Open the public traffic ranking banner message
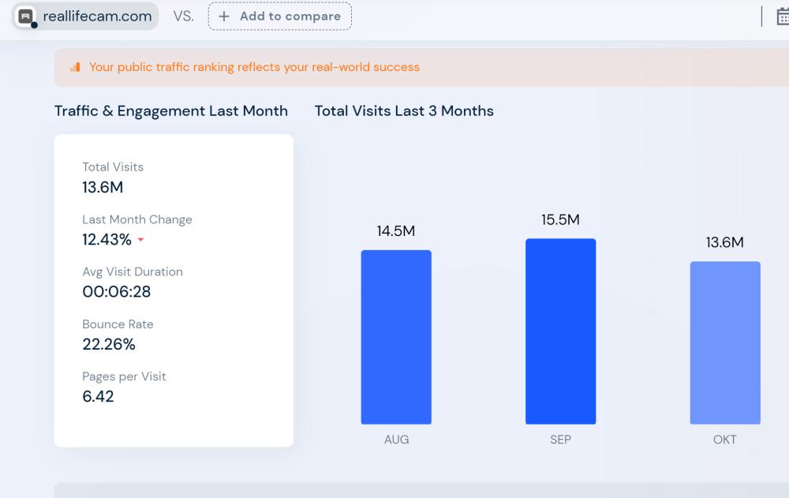 pyautogui.click(x=254, y=67)
